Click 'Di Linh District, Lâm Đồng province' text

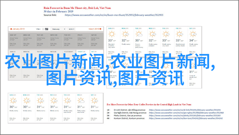[x=130, y=110]
